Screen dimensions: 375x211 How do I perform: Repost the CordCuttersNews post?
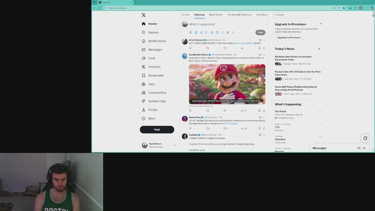[x=207, y=111]
